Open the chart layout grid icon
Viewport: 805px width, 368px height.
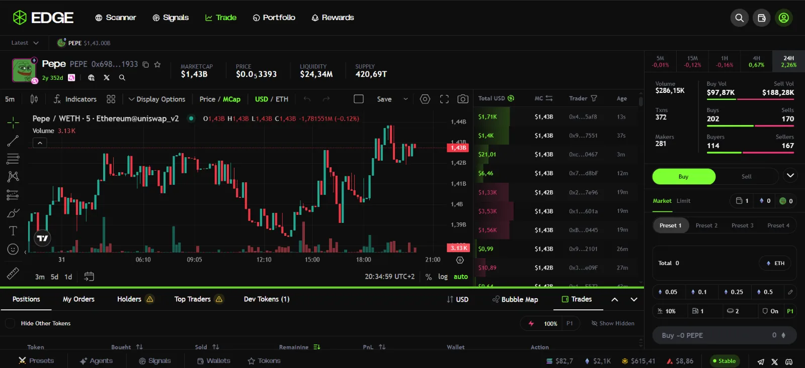point(111,99)
